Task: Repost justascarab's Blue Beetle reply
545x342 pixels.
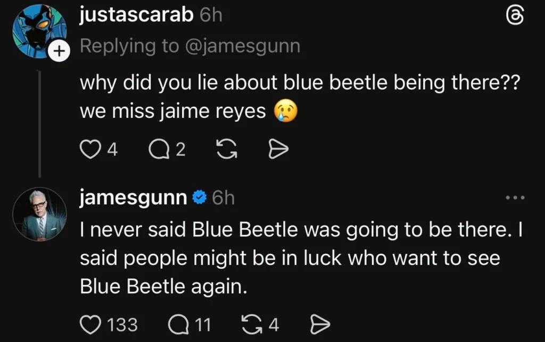Action: point(227,149)
